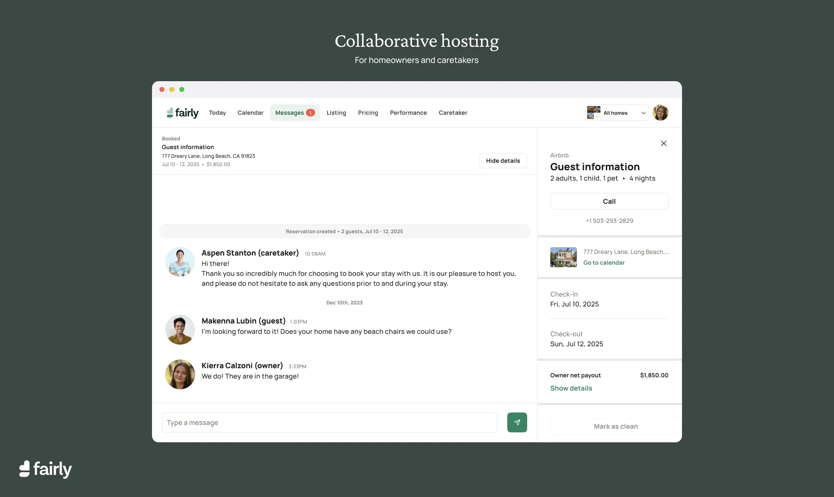Open Makenna Lubin's guest avatar
The image size is (834, 497).
180,330
